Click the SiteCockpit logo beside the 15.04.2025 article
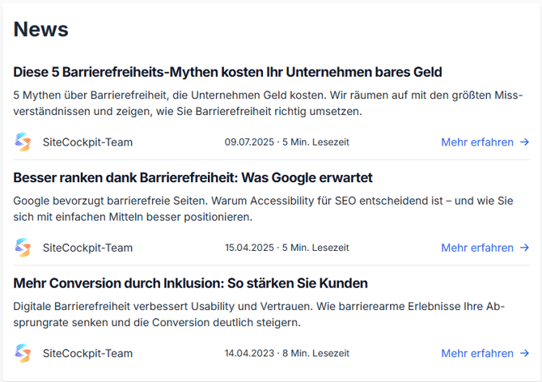This screenshot has height=382, width=542. click(23, 248)
